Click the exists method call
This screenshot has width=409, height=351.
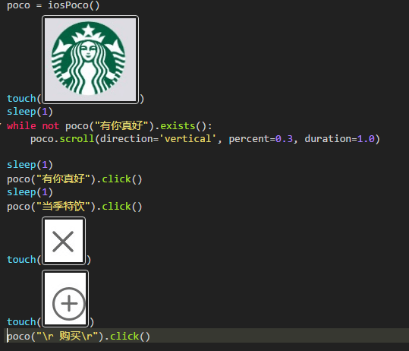pyautogui.click(x=178, y=126)
